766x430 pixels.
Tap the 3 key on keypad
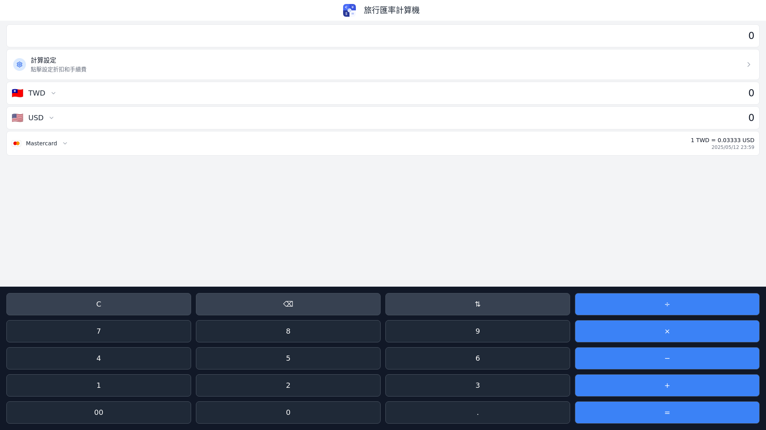pos(478,385)
